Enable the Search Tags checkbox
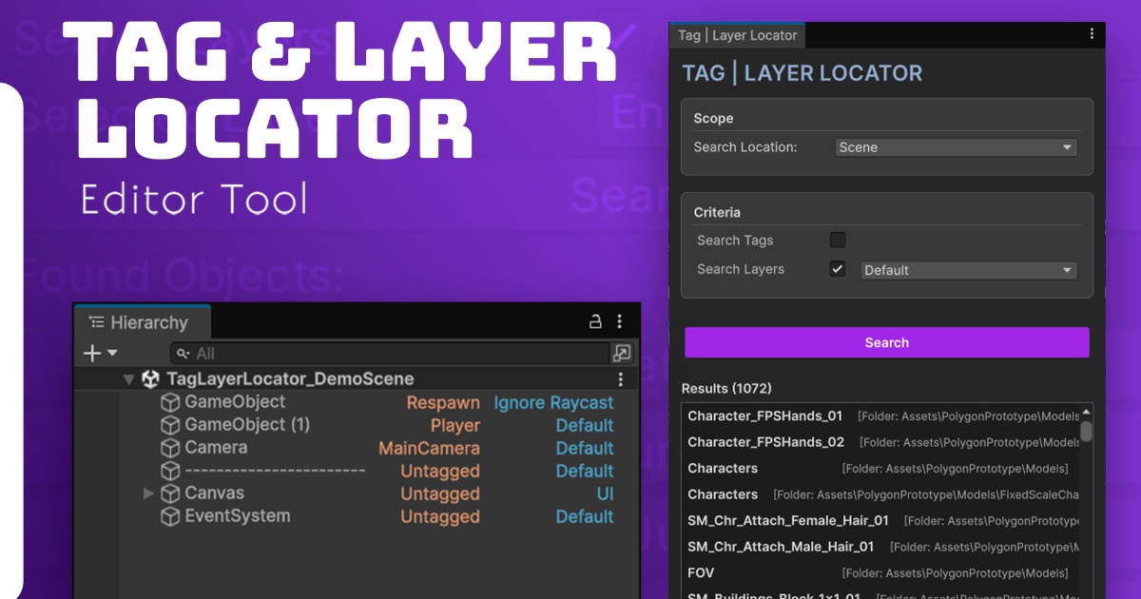 click(837, 240)
